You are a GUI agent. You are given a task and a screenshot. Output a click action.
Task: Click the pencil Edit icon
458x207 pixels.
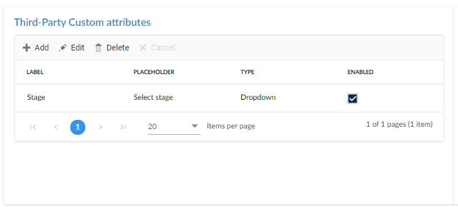(63, 48)
